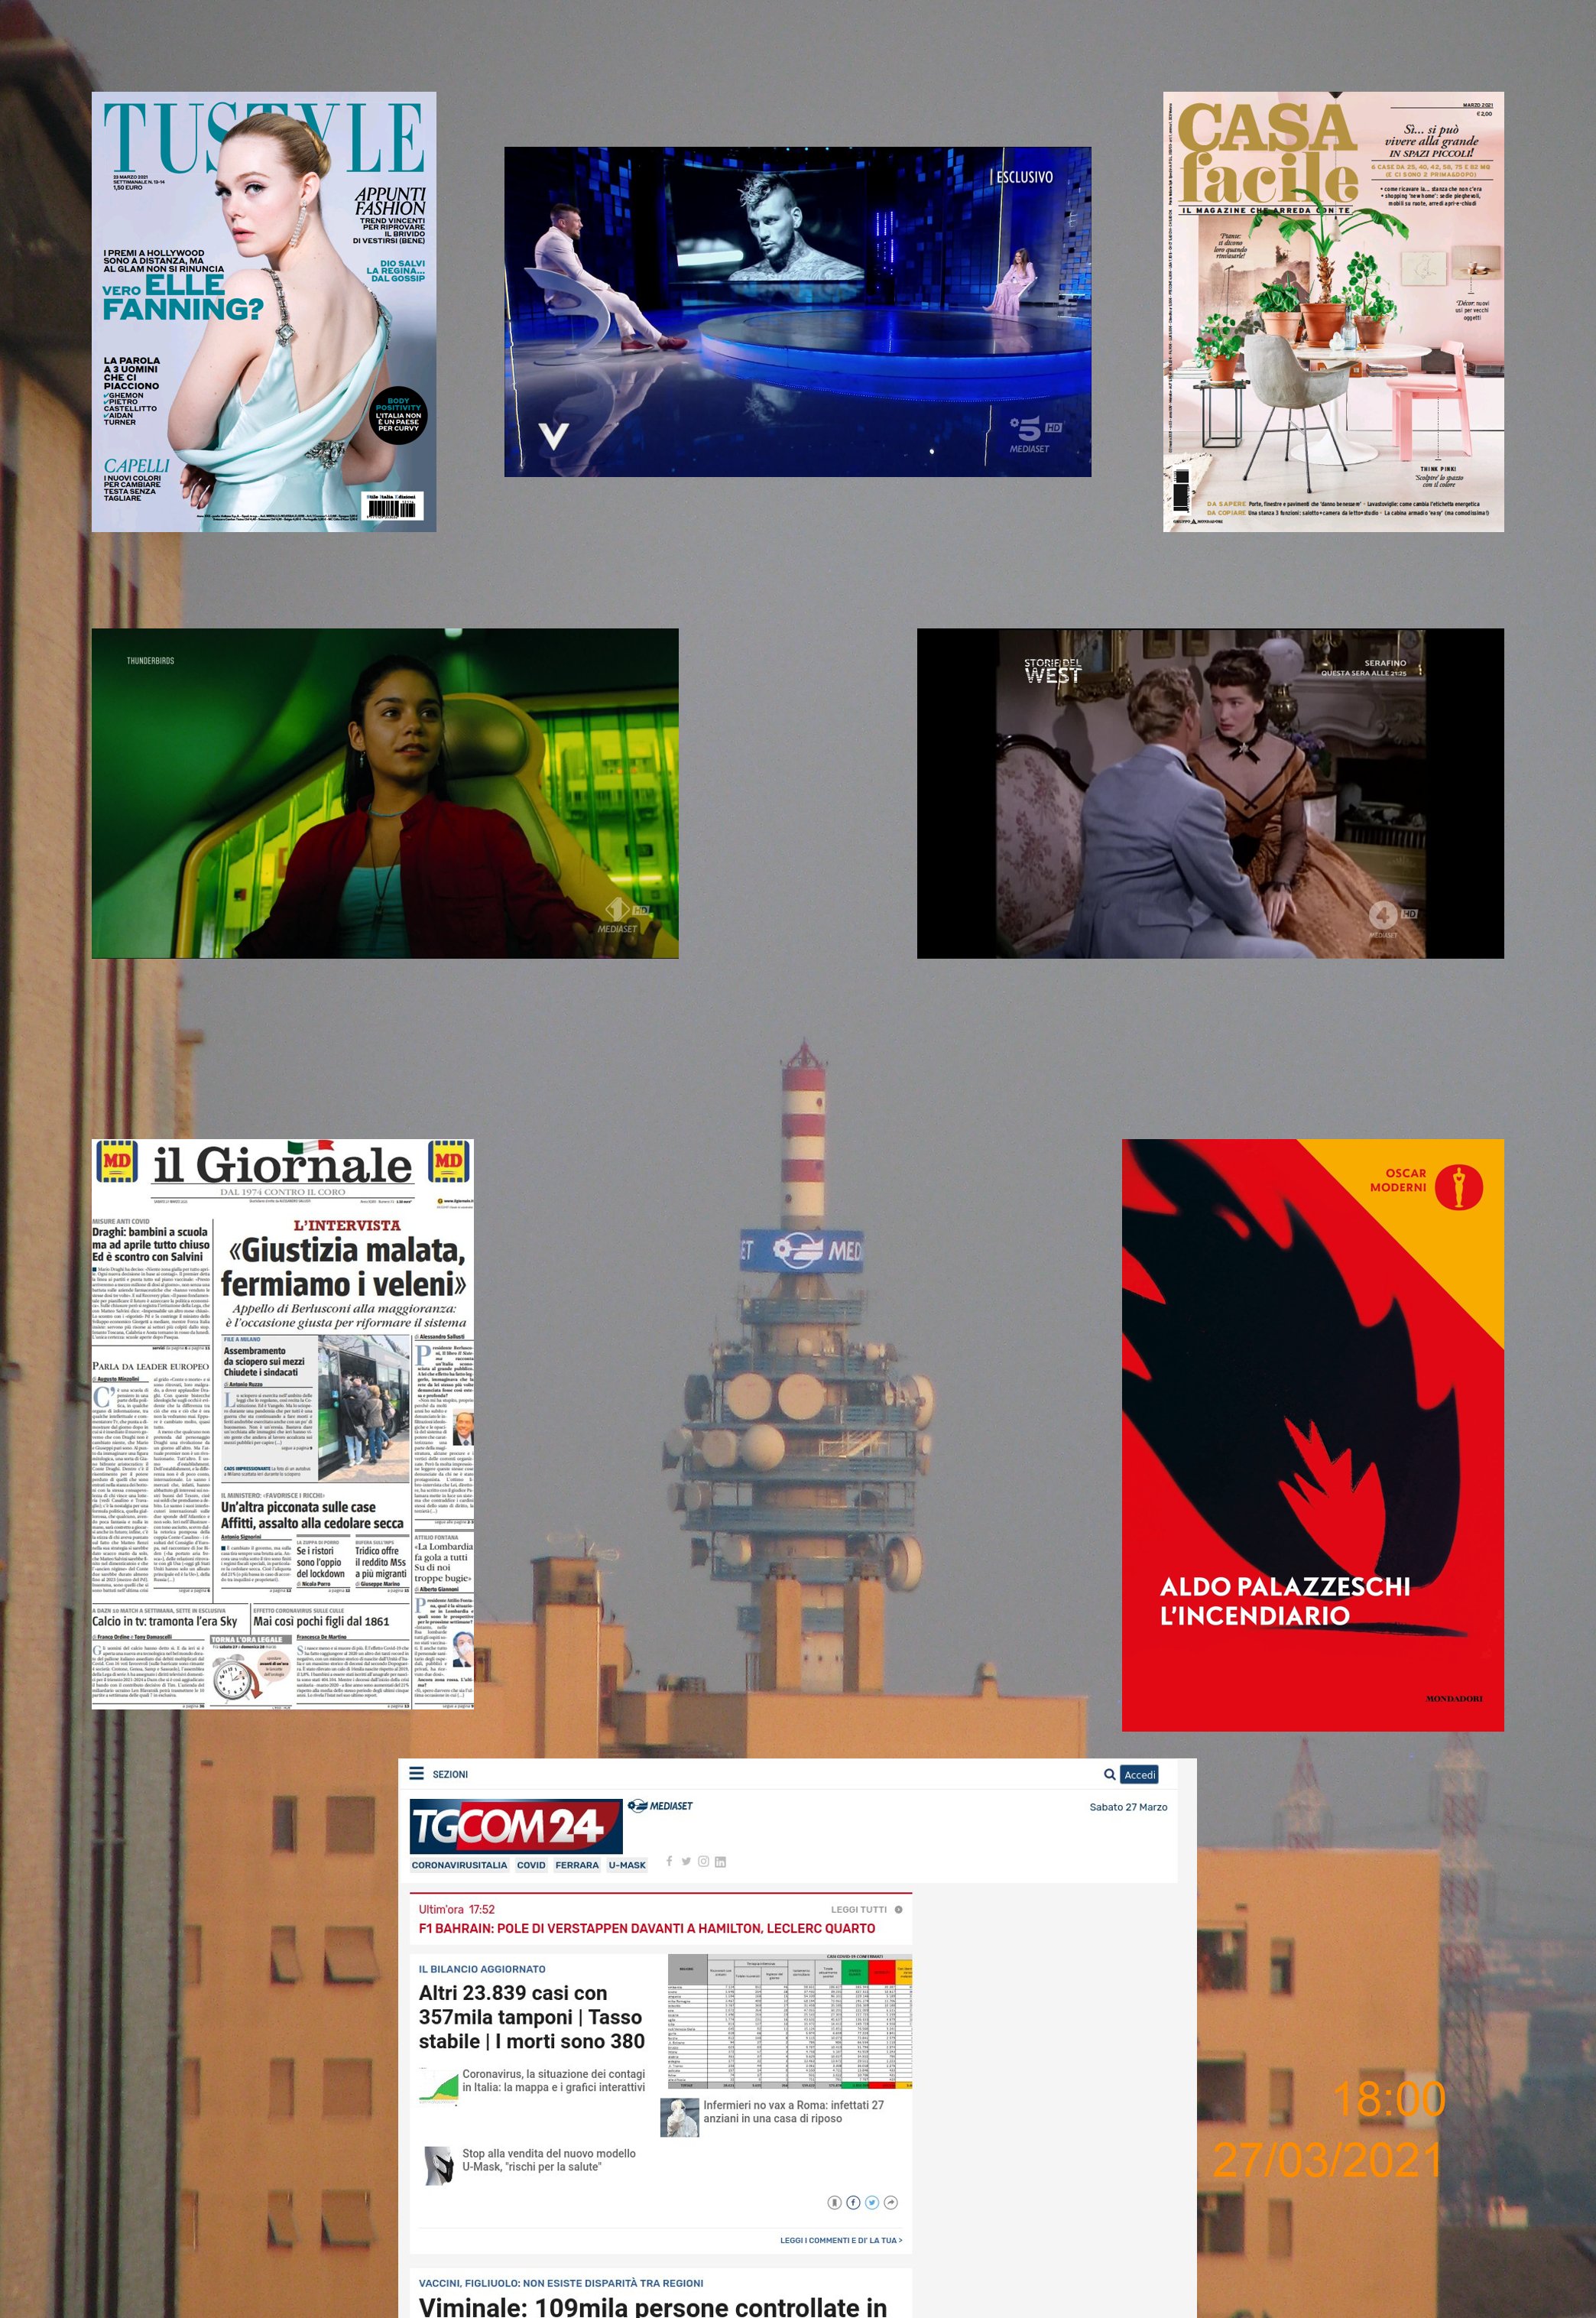Open the Sezioni hamburger menu

click(417, 1773)
